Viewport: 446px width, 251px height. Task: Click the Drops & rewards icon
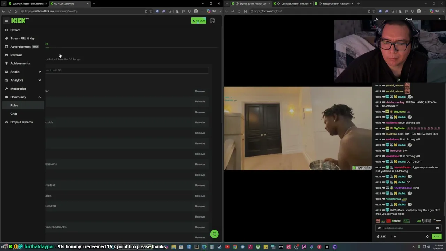pos(6,122)
